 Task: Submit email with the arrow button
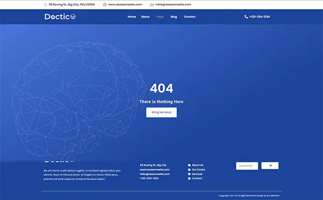(x=270, y=166)
